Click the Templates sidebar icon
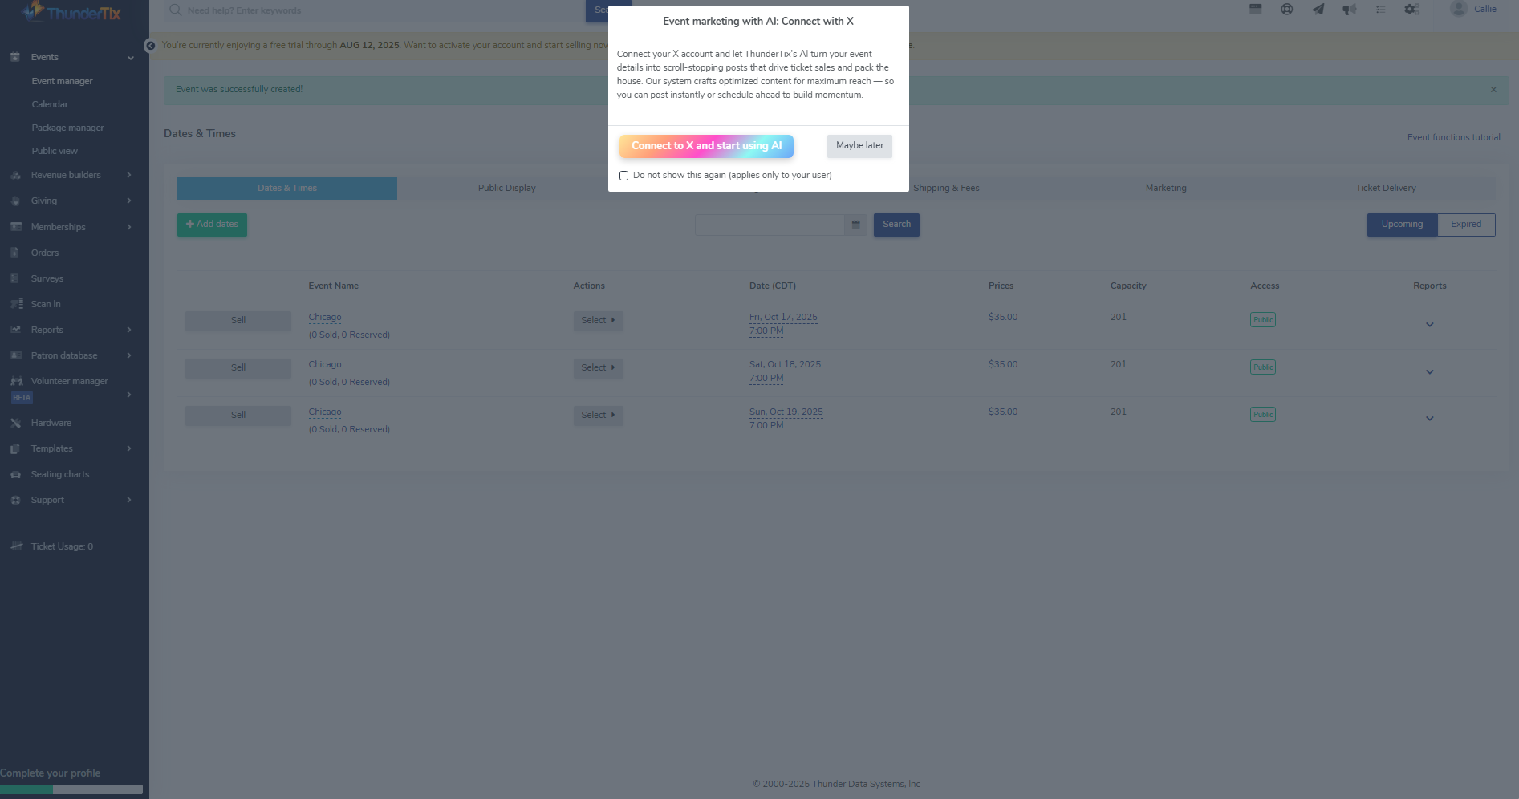This screenshot has width=1519, height=799. [15, 448]
